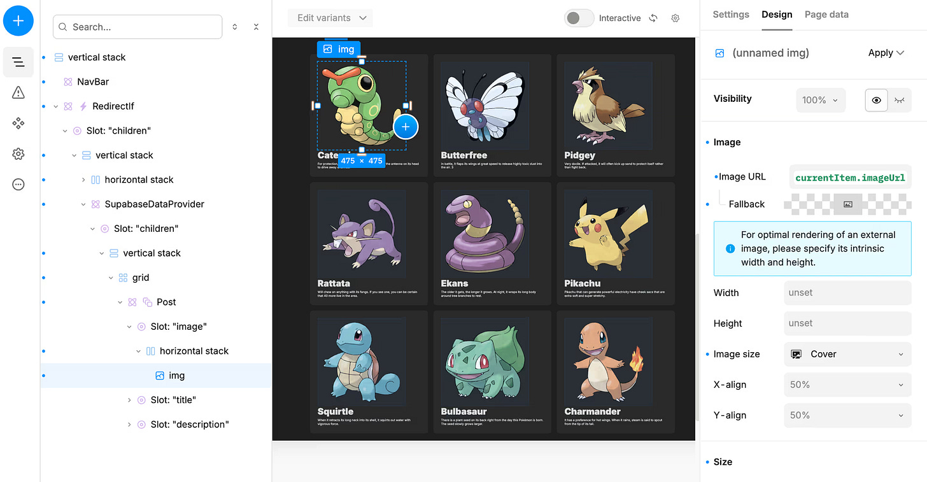Expand the Slot "description" node
The height and width of the screenshot is (482, 927).
tap(129, 425)
